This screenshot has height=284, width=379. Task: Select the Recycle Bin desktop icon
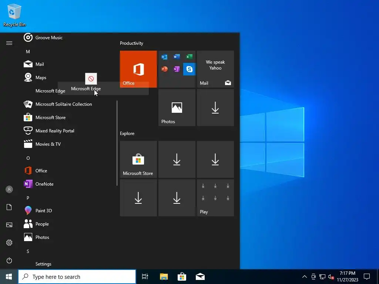click(14, 15)
